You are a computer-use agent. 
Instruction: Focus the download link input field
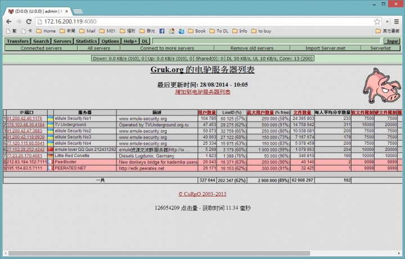[266, 41]
